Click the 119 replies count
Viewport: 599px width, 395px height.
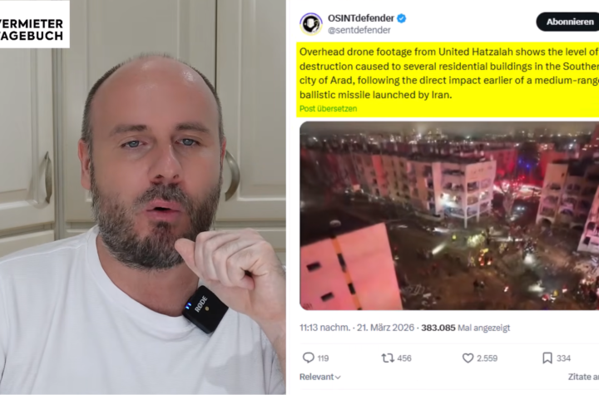(323, 358)
